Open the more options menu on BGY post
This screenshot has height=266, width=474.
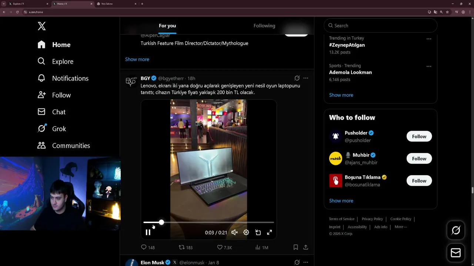coord(306,78)
